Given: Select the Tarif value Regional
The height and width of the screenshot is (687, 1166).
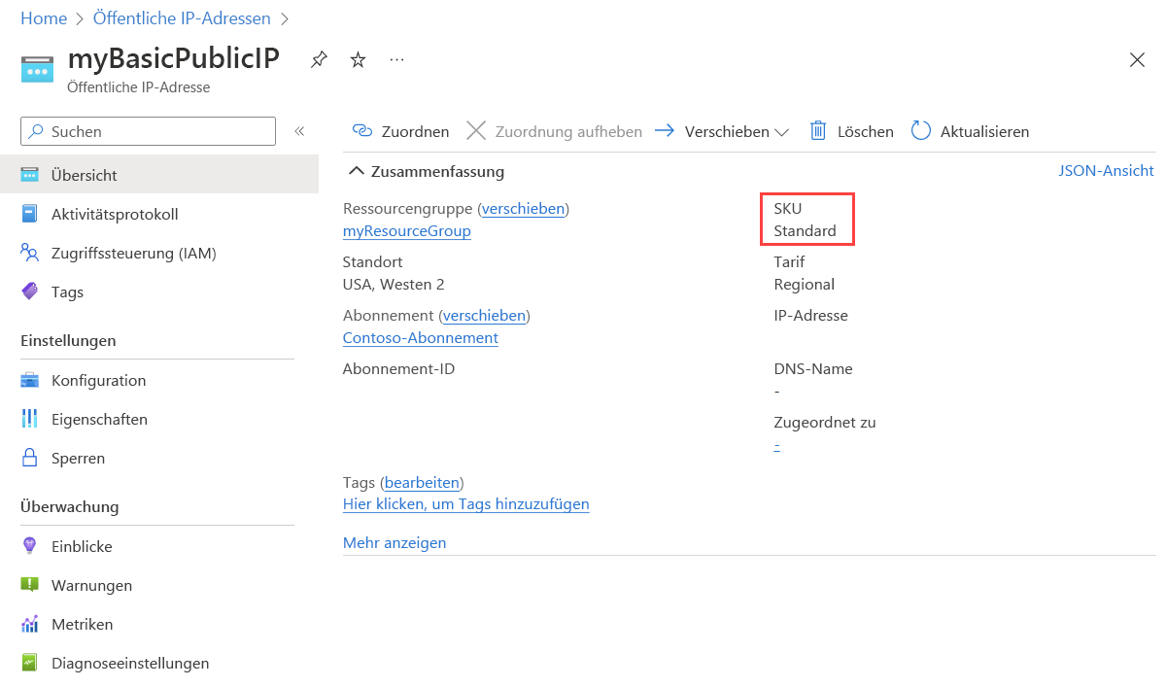Looking at the screenshot, I should [x=804, y=285].
